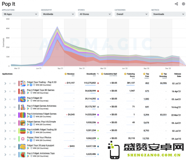Viewport: 186px width, 160px height.
Task: Open the Stores dropdown set to All Stores
Action: pyautogui.click(x=95, y=14)
